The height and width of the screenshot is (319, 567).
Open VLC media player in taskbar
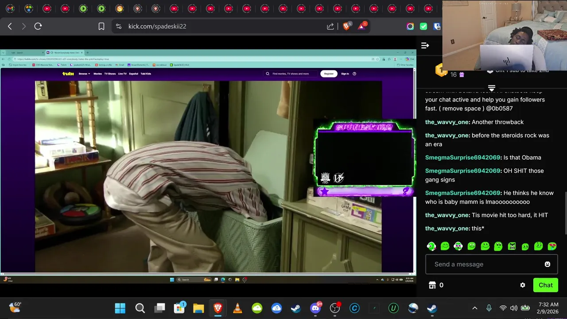238,308
